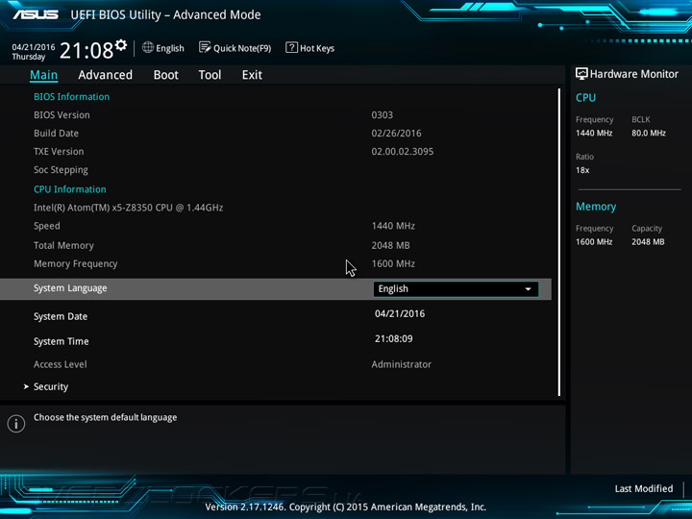692x519 pixels.
Task: Click the Quick Note notepad icon
Action: pos(205,48)
